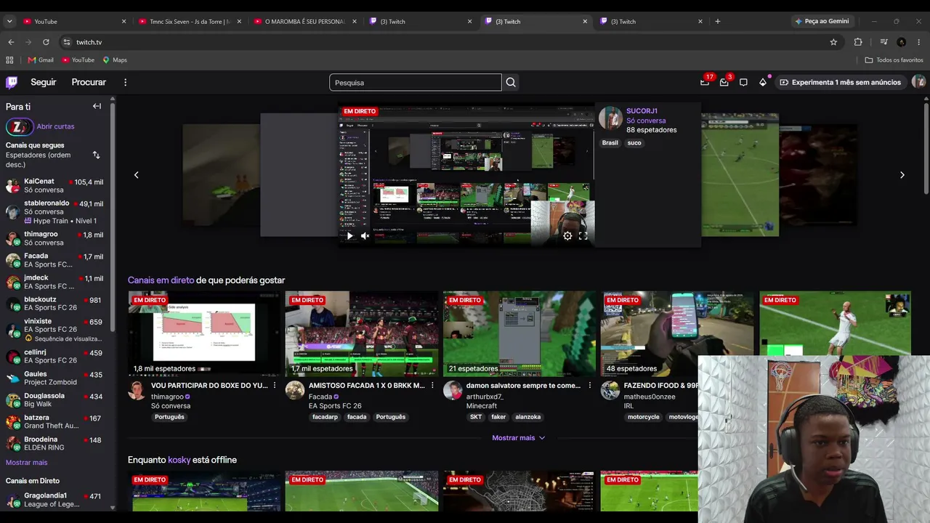Open the Google apps grid shortcut
This screenshot has height=523, width=930.
click(9, 60)
